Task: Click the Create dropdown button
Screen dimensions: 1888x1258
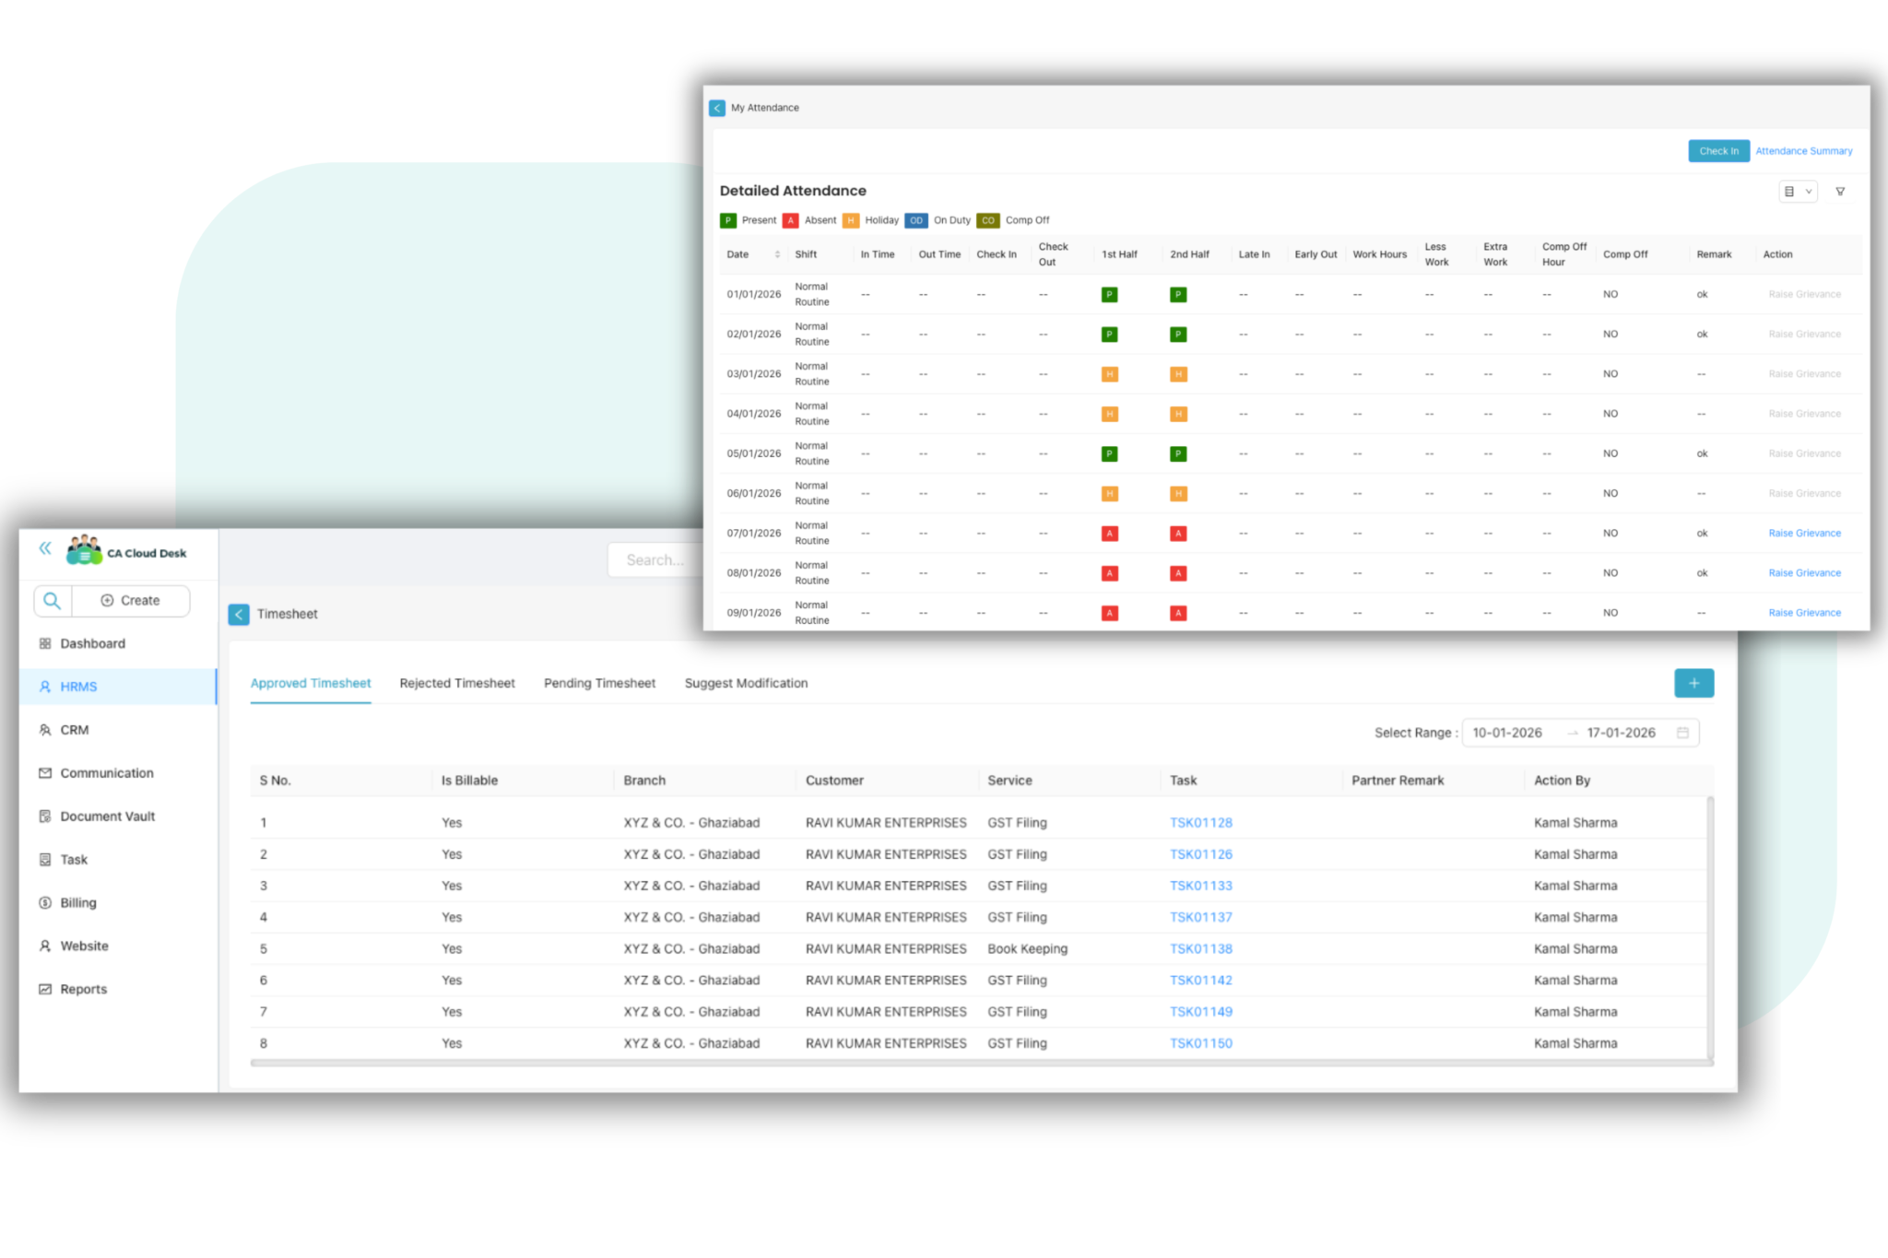Action: [131, 601]
